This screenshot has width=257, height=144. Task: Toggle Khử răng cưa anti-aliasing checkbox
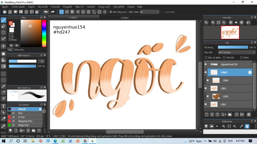111,12
